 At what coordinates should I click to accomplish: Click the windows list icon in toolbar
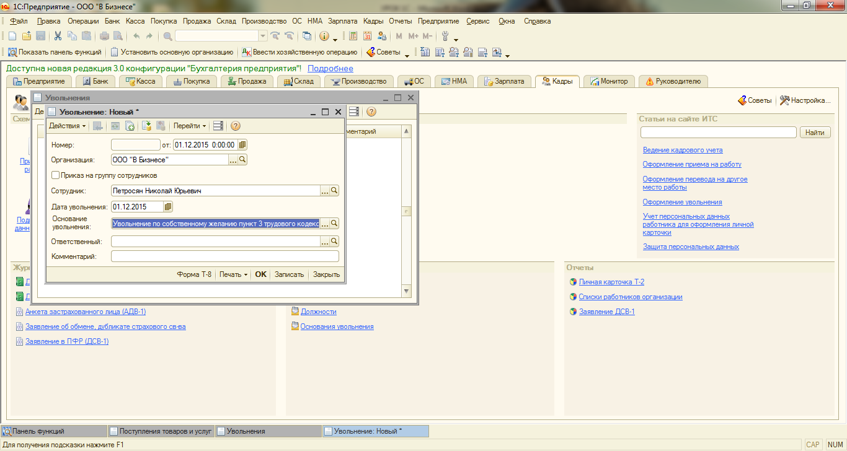307,36
